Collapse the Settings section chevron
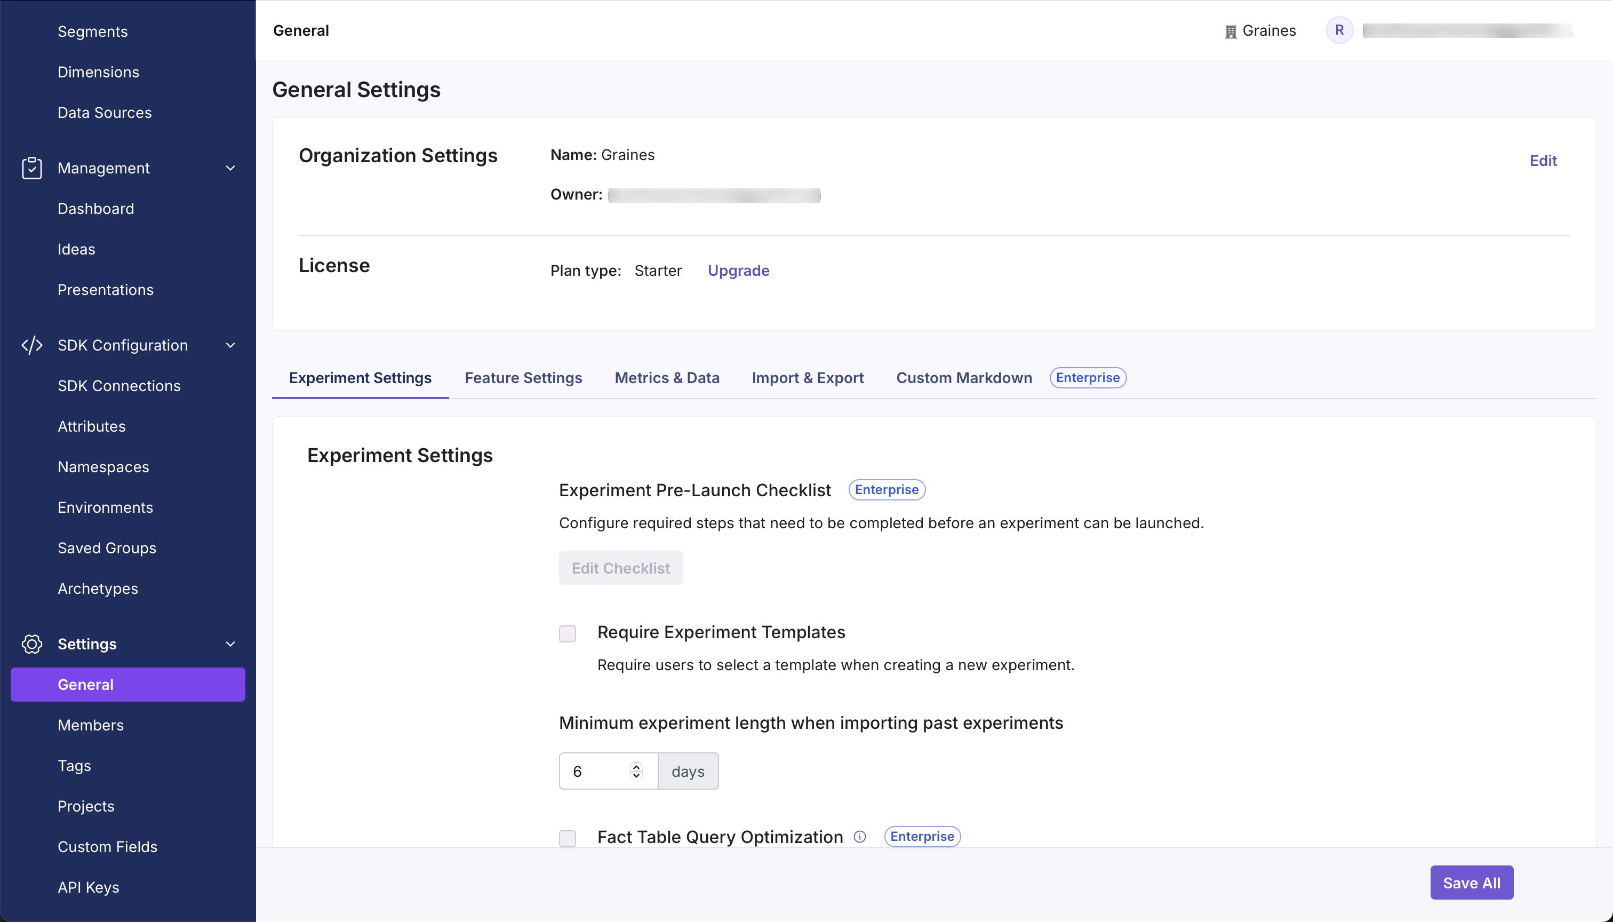Screen dimensions: 1613x922 pyautogui.click(x=230, y=644)
